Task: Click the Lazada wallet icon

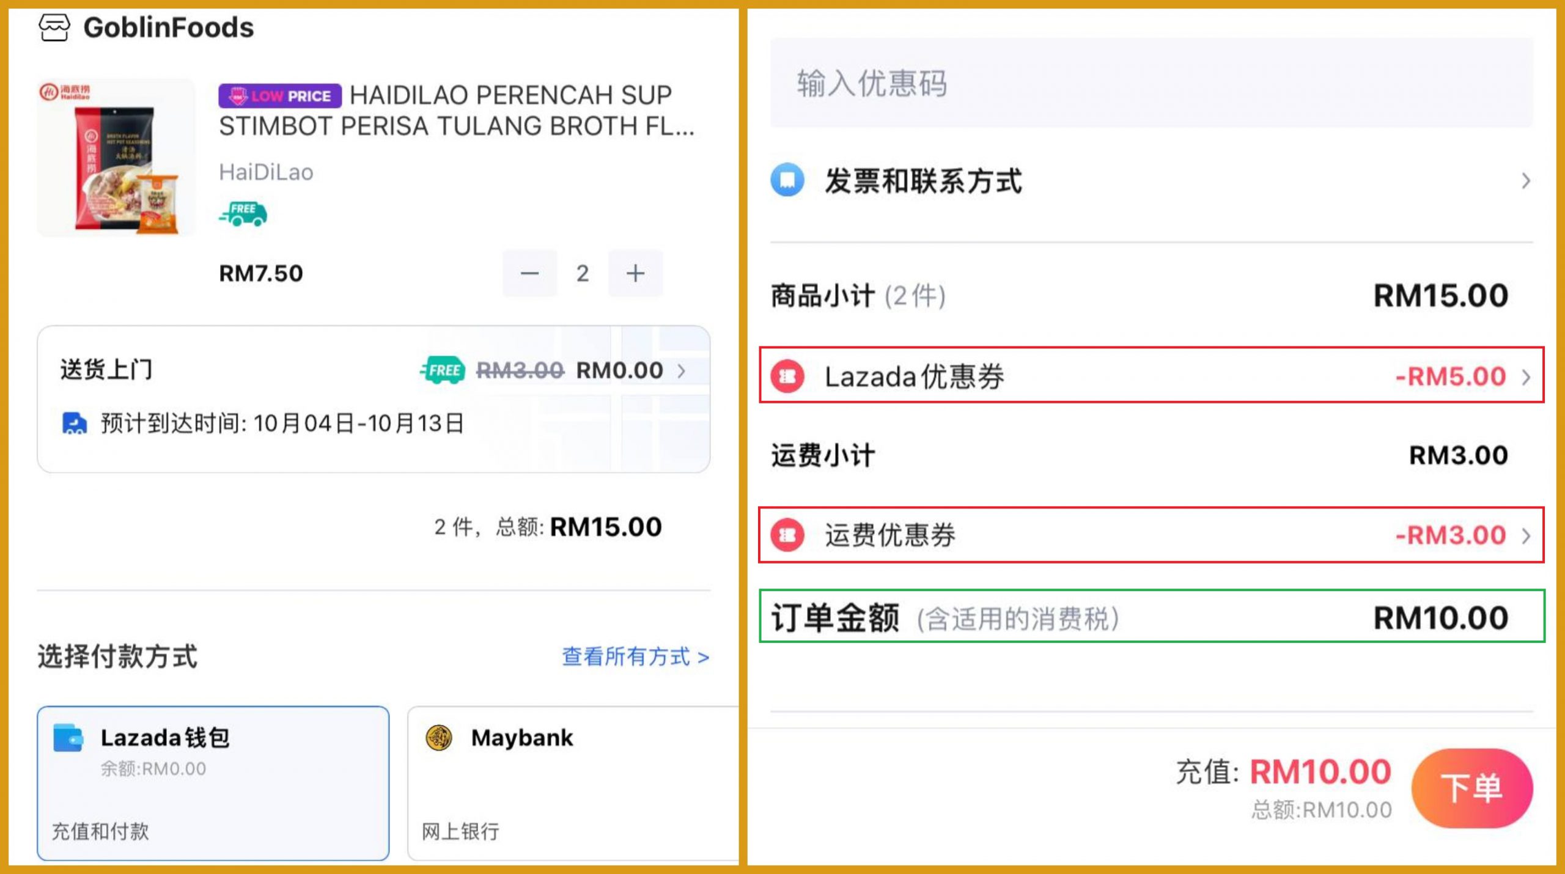Action: pyautogui.click(x=68, y=738)
